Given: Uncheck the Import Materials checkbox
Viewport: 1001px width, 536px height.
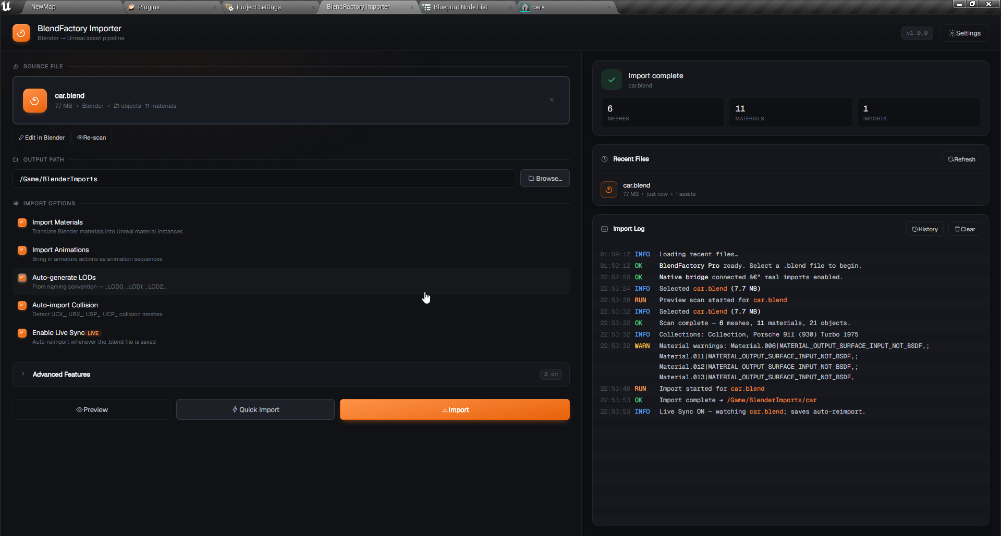Looking at the screenshot, I should tap(22, 223).
